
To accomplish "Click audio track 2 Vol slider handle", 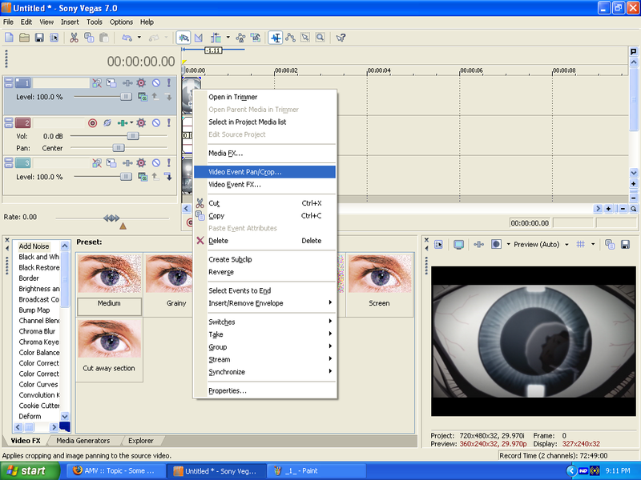I will (133, 135).
